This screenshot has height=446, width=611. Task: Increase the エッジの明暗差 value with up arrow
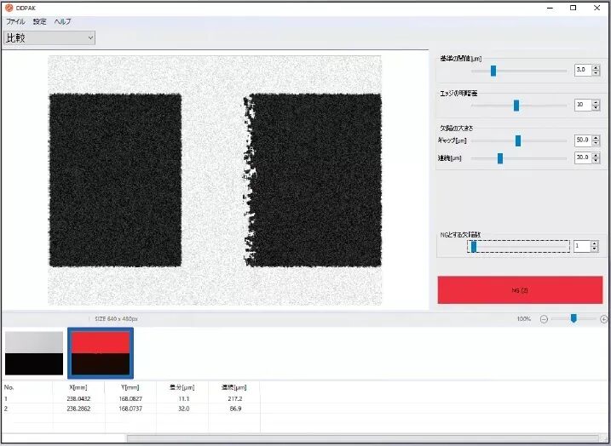[596, 102]
